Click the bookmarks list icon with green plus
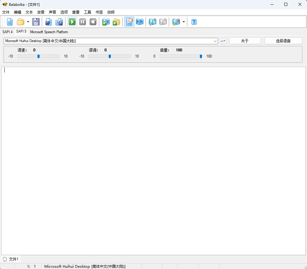This screenshot has height=269, width=307. coord(176,22)
